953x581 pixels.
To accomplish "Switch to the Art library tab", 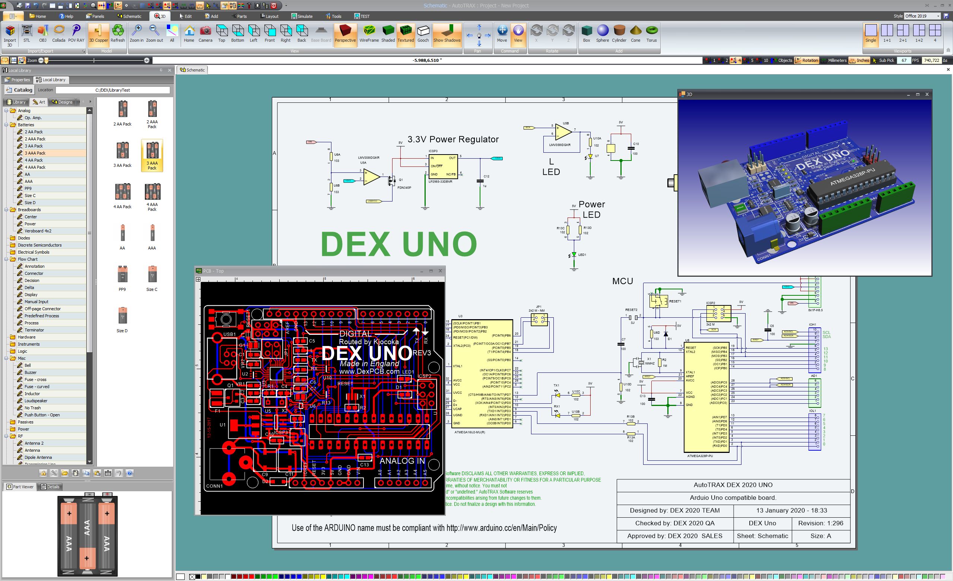I will [39, 102].
